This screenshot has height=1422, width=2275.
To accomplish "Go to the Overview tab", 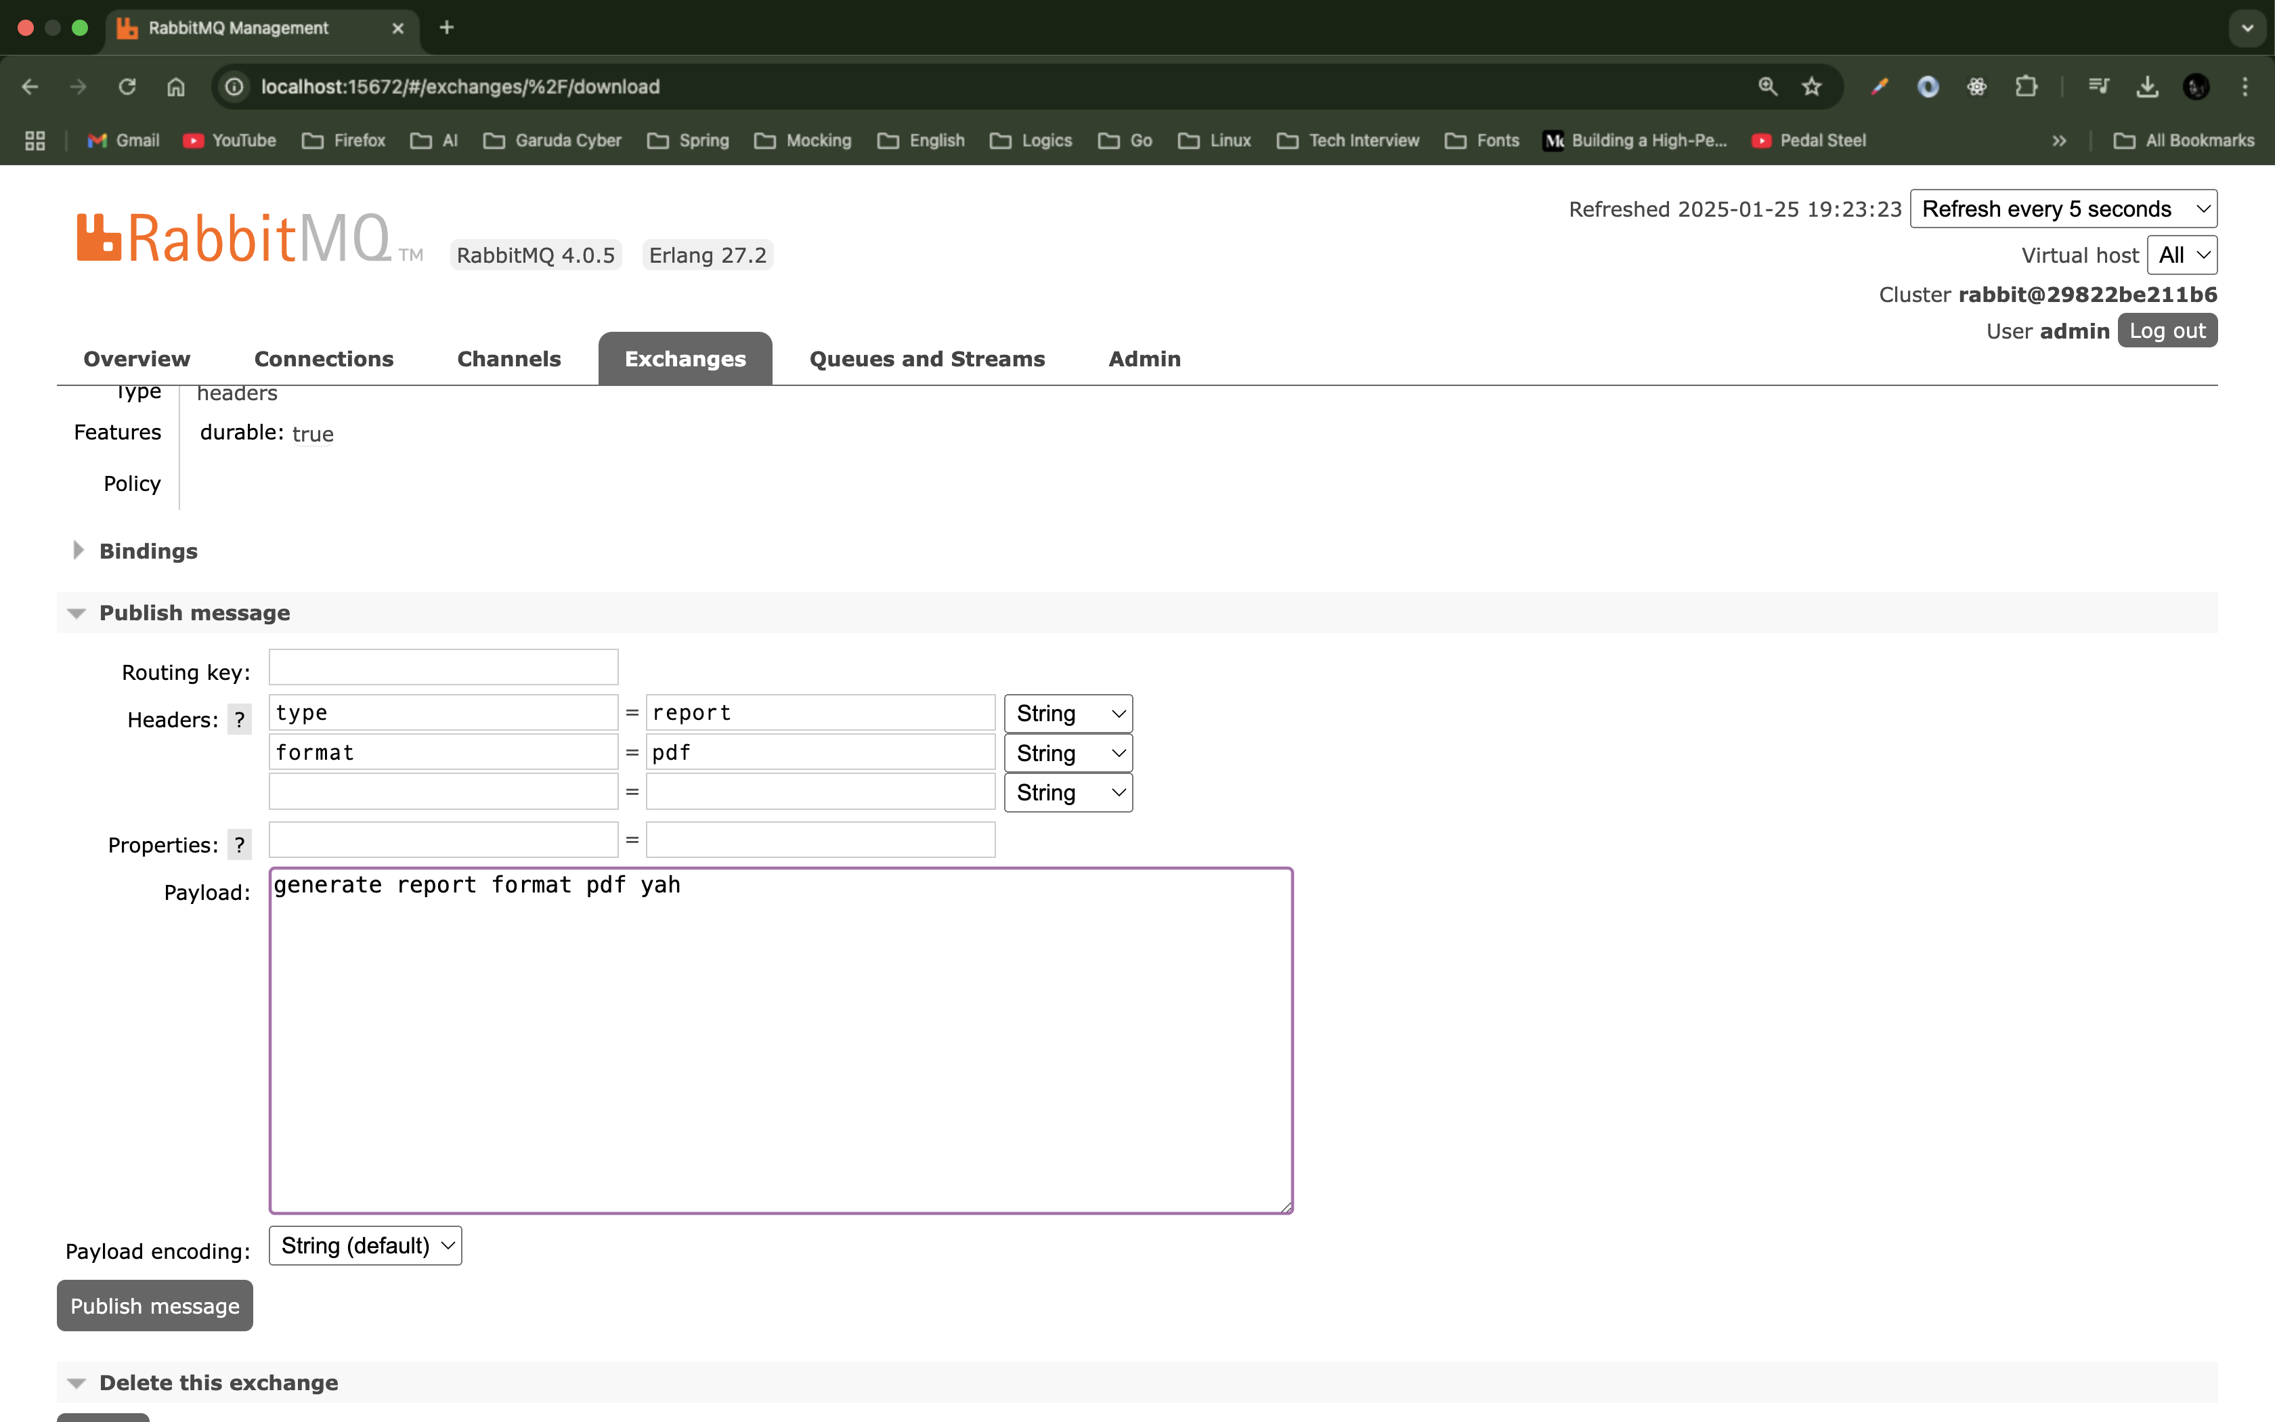I will coord(136,358).
